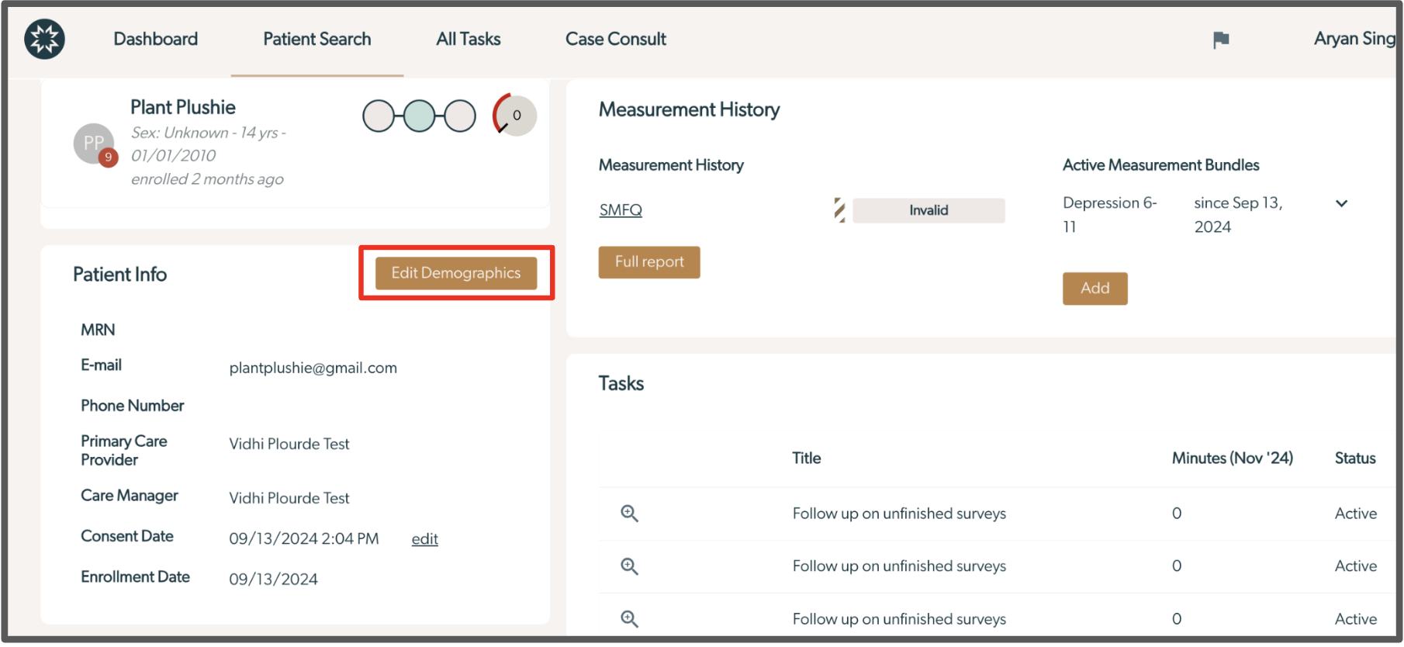Screen dimensions: 1404x647
Task: Click the first progress circle
Action: click(379, 116)
